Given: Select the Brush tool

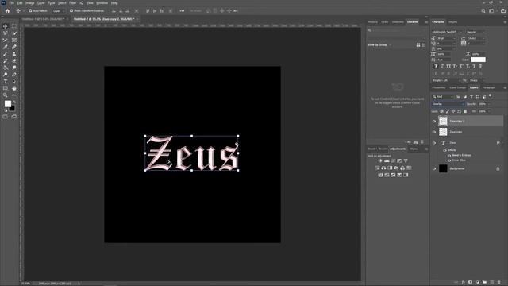Looking at the screenshot, I should coord(6,54).
